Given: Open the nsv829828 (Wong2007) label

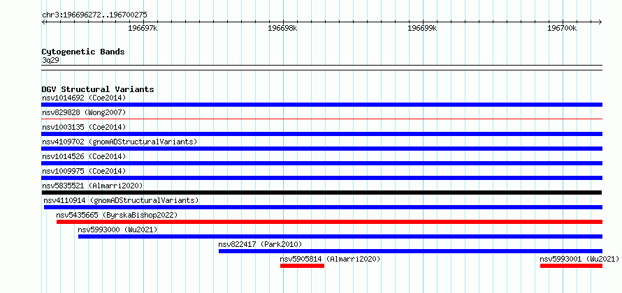Looking at the screenshot, I should pyautogui.click(x=84, y=112).
